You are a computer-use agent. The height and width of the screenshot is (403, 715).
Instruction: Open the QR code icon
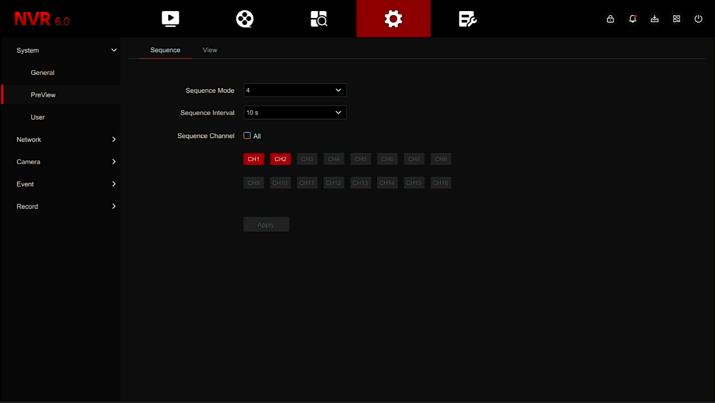click(677, 19)
